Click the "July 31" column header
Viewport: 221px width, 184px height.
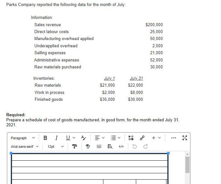point(136,78)
